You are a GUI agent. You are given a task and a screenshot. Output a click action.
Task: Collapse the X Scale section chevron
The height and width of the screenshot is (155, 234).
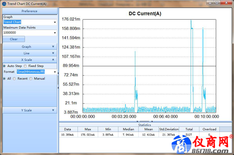[x=53, y=59]
